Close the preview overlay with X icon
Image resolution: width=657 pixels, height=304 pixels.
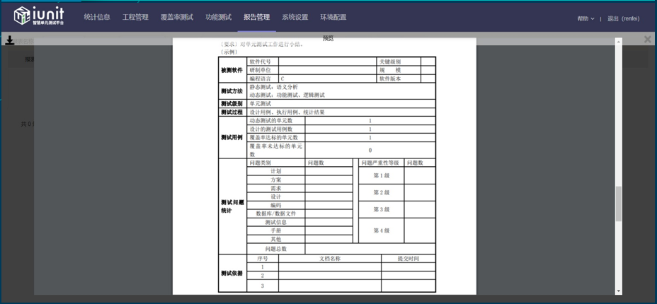pyautogui.click(x=647, y=40)
